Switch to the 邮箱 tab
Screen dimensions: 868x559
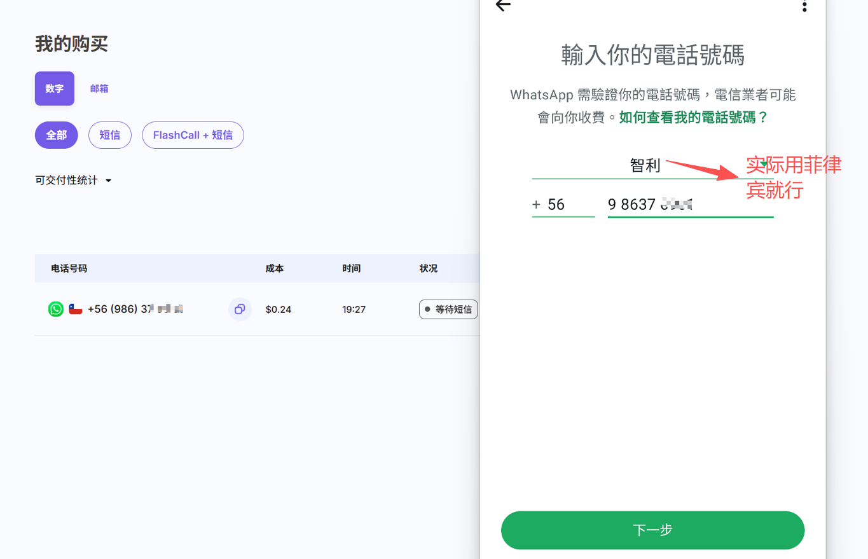coord(99,88)
